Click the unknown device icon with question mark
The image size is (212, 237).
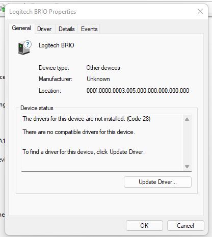click(x=24, y=47)
